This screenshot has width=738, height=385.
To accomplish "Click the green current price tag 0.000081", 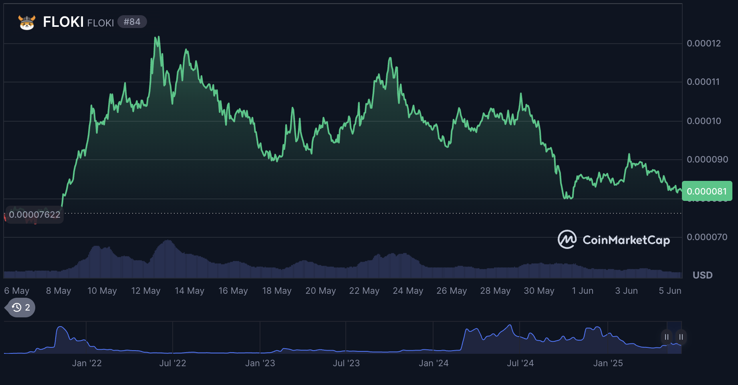I will coord(708,191).
